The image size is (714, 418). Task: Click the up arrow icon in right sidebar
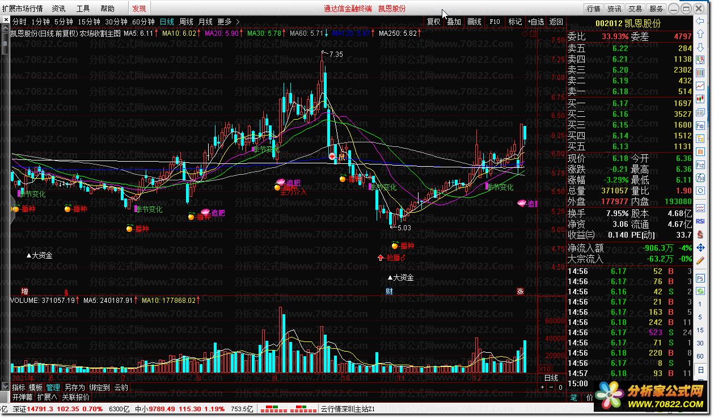700,33
